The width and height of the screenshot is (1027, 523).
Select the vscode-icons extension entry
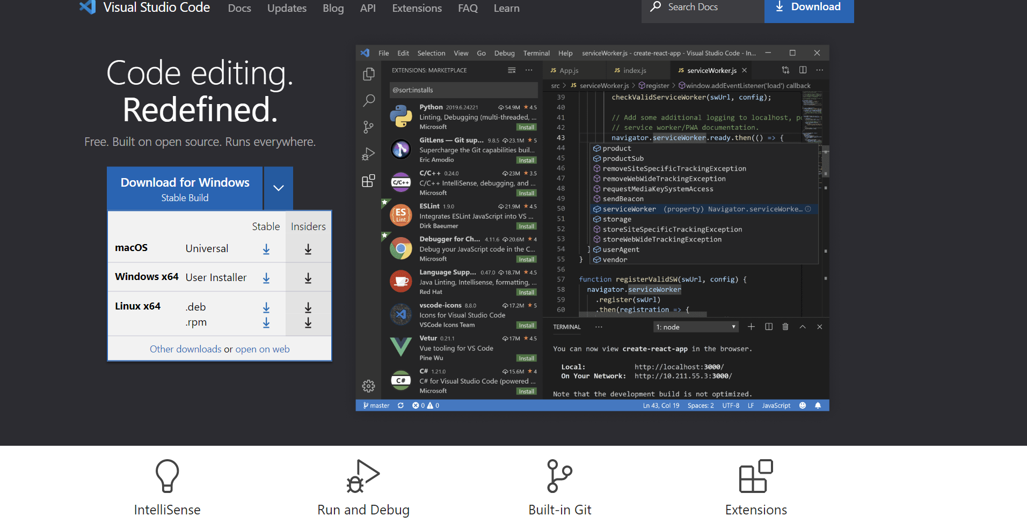pyautogui.click(x=461, y=315)
